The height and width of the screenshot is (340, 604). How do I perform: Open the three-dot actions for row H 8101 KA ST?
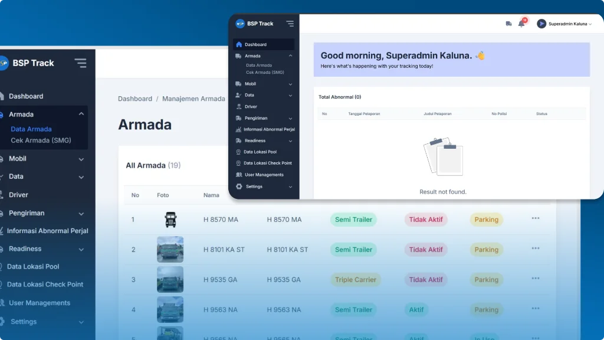(x=536, y=249)
